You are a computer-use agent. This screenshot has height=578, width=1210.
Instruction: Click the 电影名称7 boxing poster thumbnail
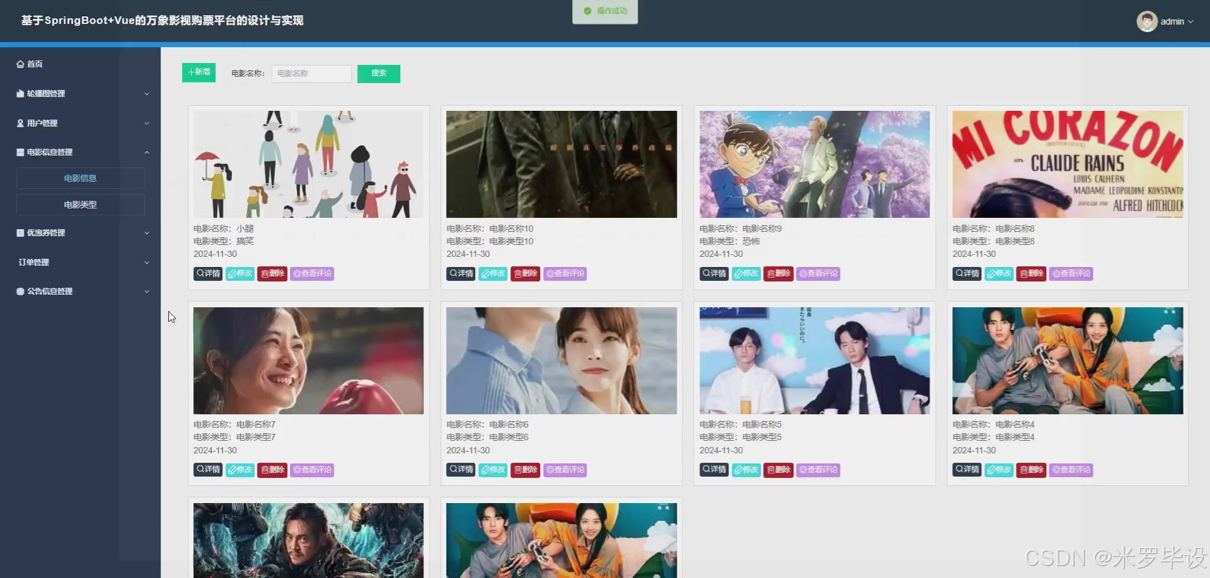point(308,361)
